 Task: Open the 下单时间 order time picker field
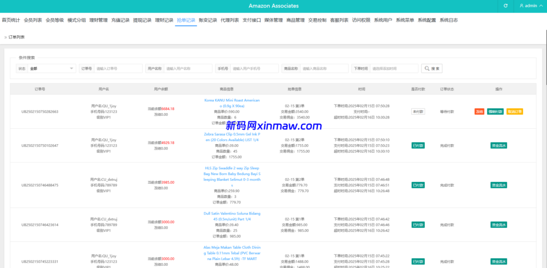394,69
